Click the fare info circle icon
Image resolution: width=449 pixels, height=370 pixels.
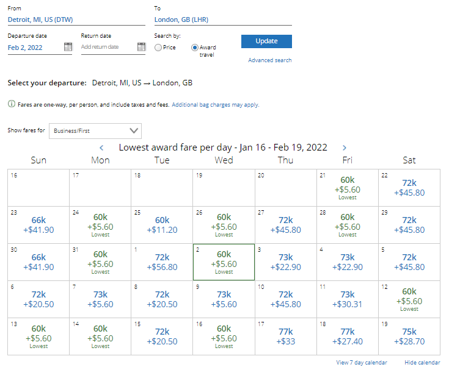(x=11, y=104)
